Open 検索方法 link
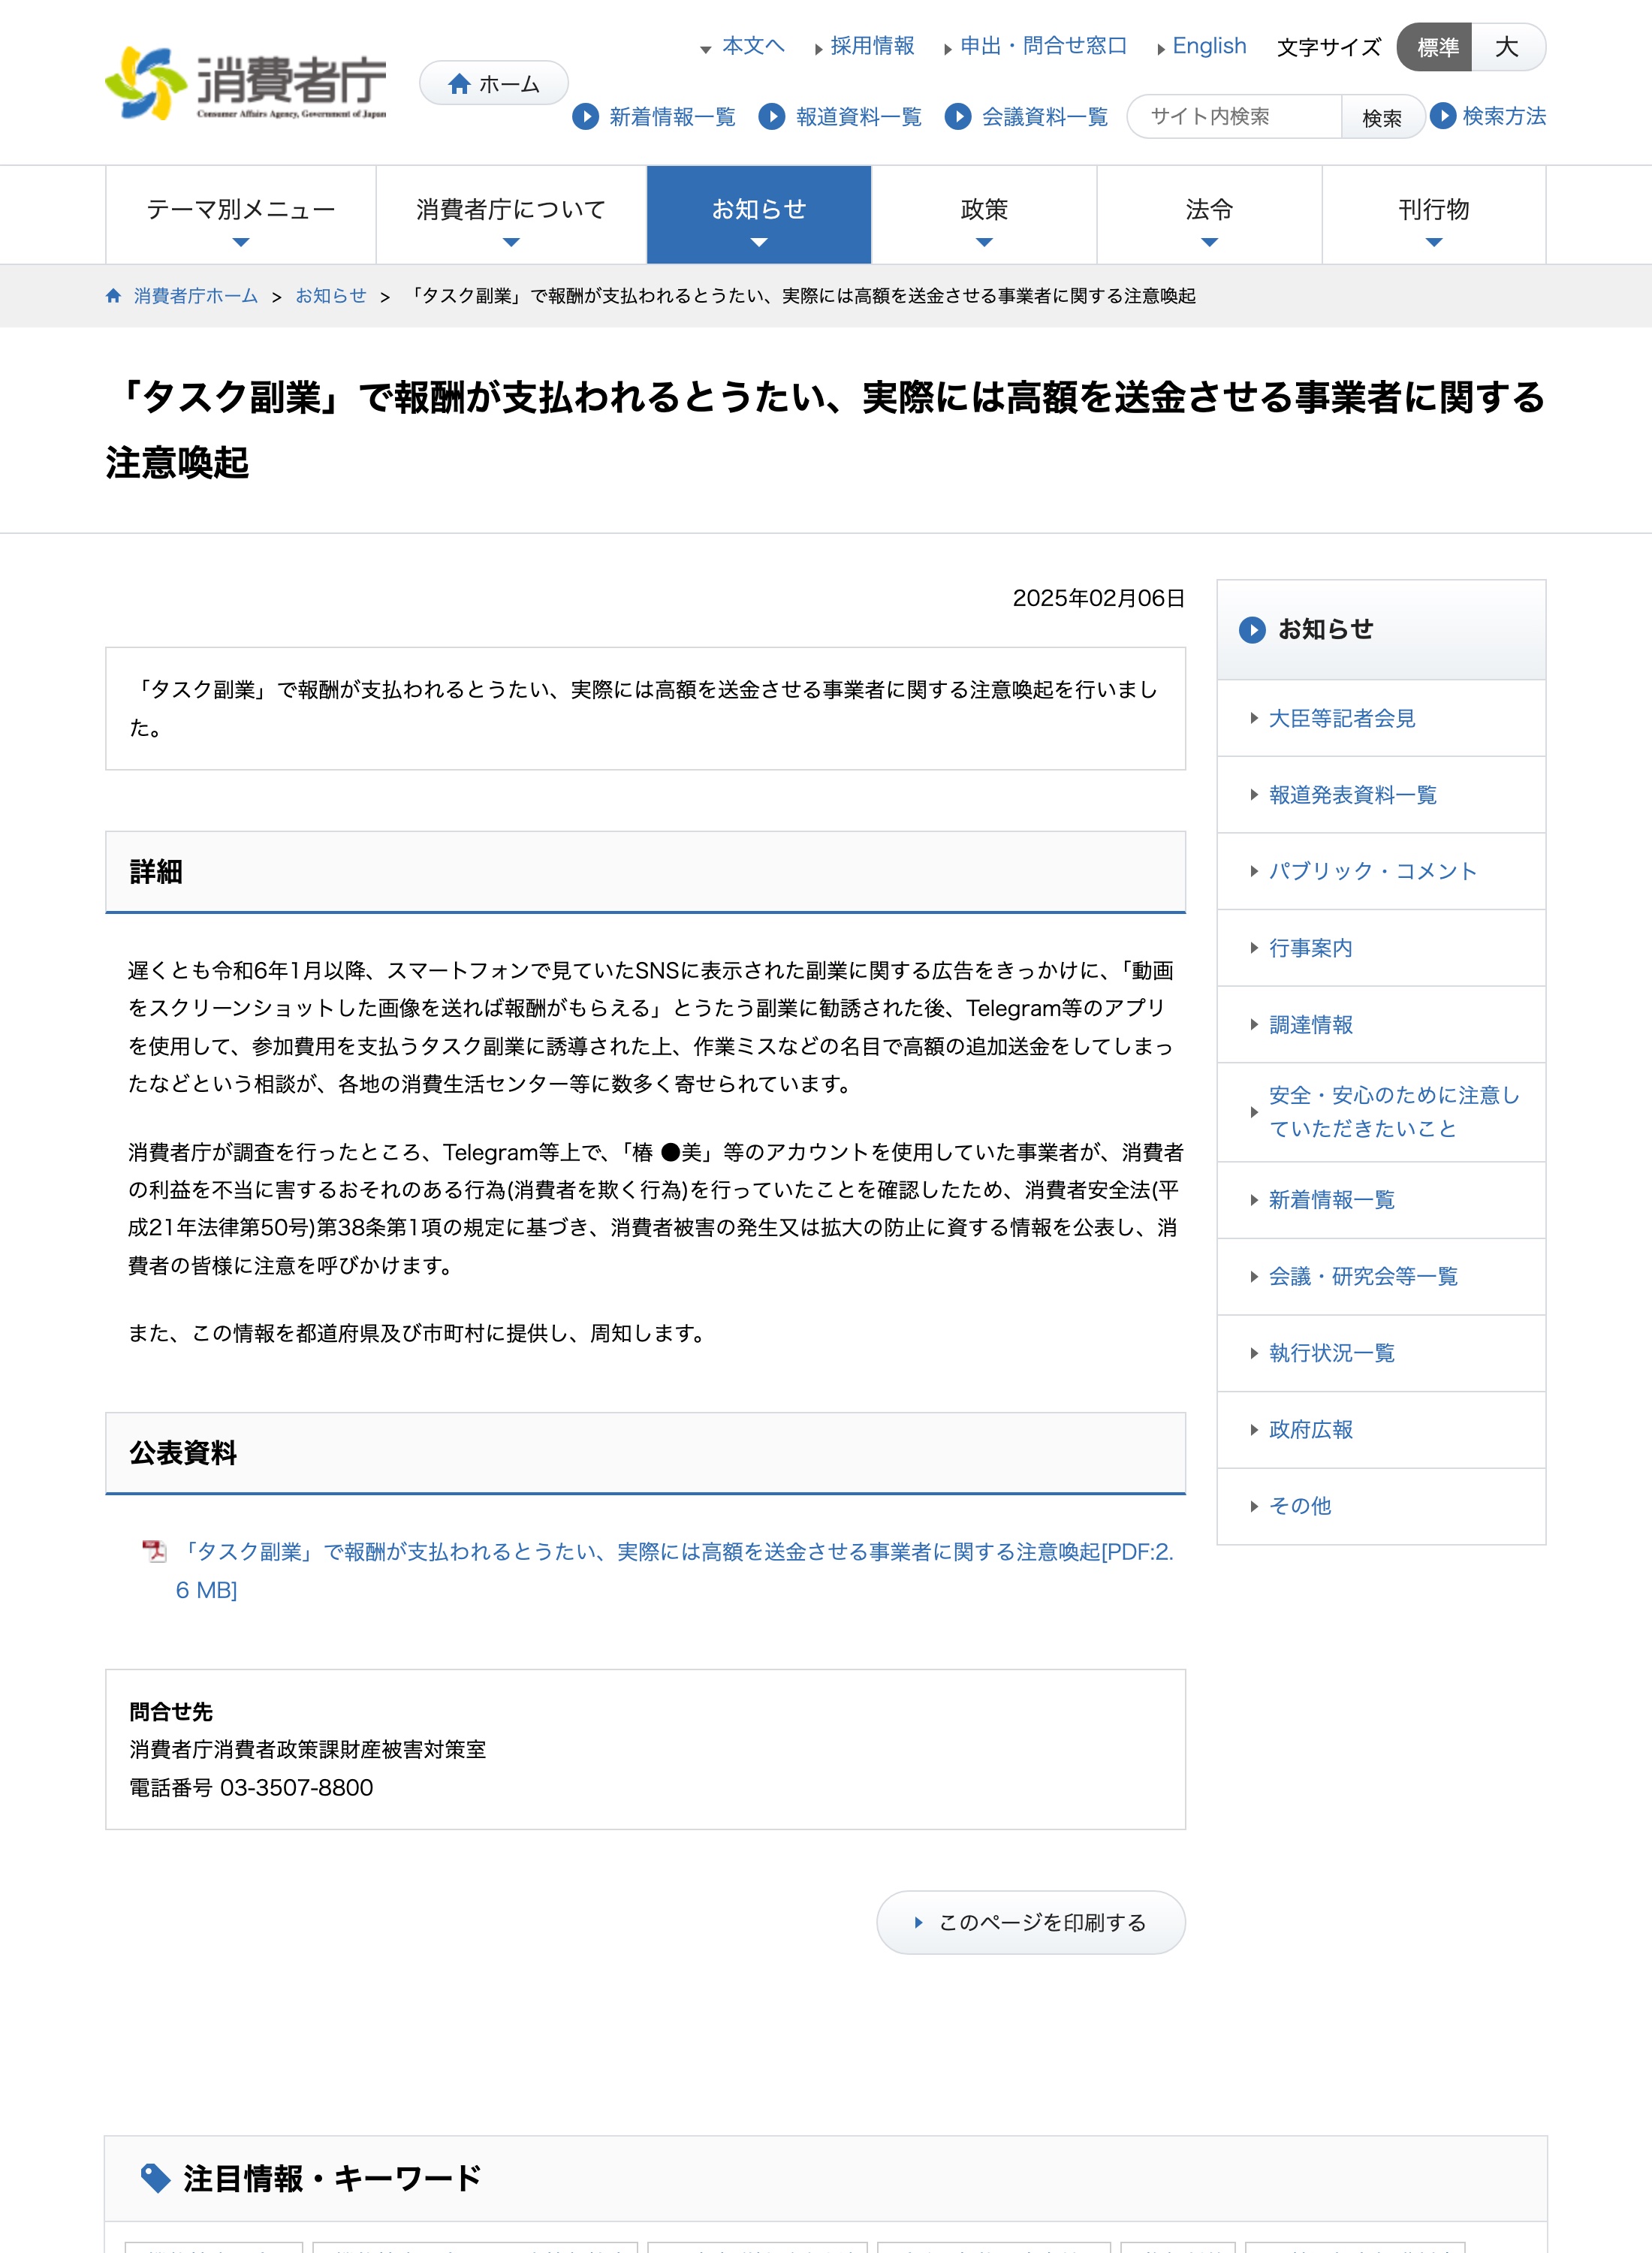Screen dimensions: 1652x2253 tap(1504, 116)
